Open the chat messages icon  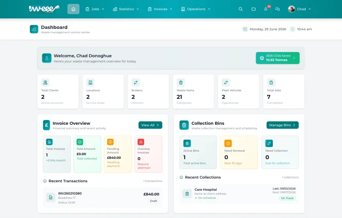[277, 9]
